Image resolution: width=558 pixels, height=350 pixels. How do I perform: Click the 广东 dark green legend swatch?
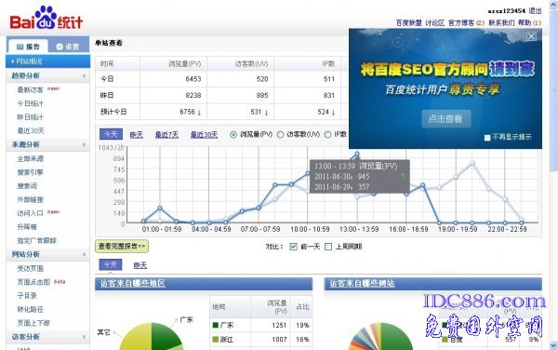pos(216,325)
